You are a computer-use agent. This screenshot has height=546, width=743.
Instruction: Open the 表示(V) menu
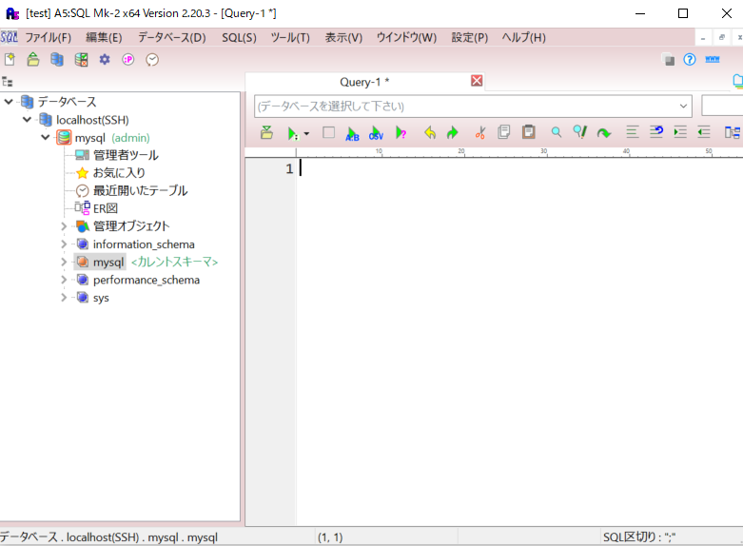[x=343, y=37]
